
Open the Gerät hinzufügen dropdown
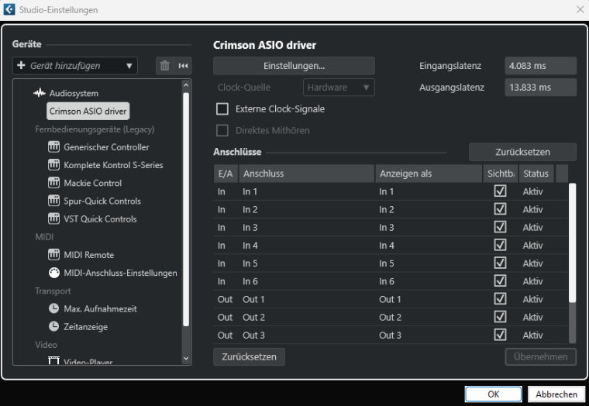75,66
